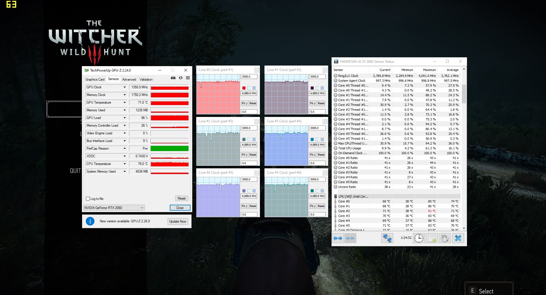
Task: Open the GPU-Z hamburger menu
Action: [x=188, y=78]
